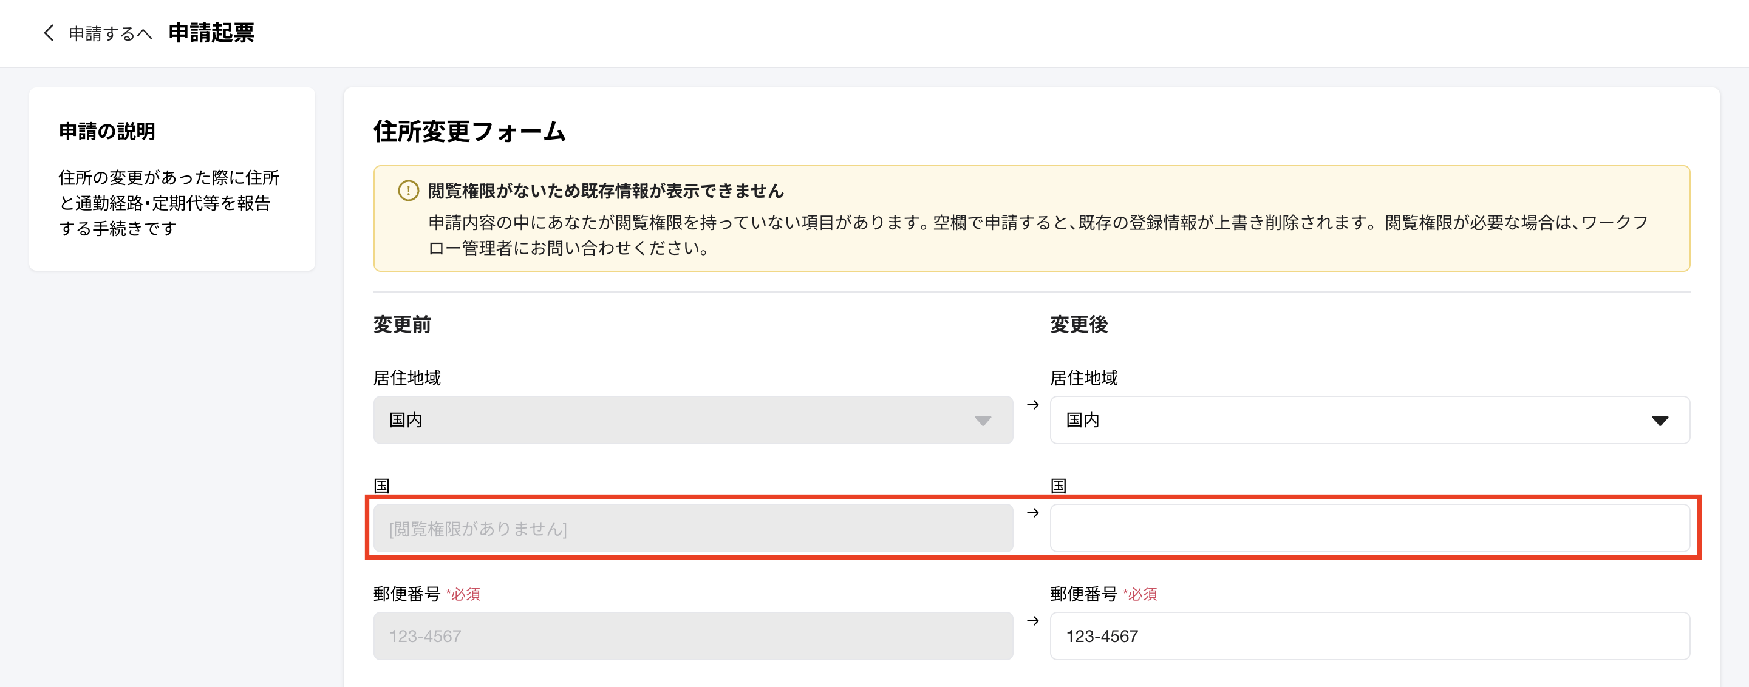Click the 住所変更フォーム heading
1749x687 pixels.
click(x=469, y=131)
